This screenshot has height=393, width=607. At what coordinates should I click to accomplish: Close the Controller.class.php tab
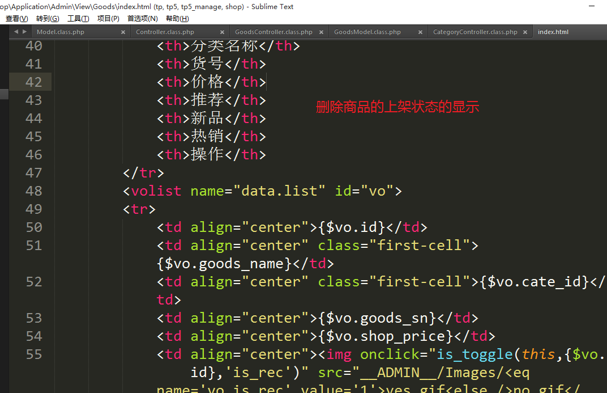click(222, 32)
